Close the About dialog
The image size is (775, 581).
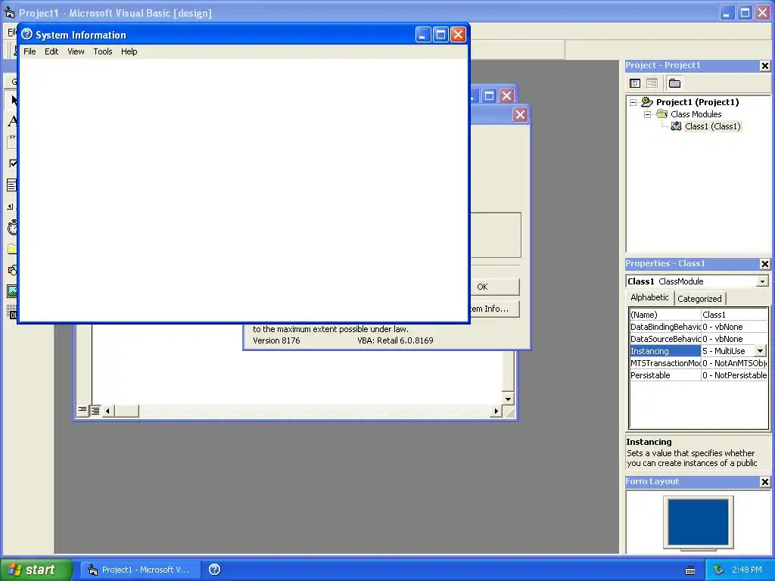pyautogui.click(x=520, y=115)
